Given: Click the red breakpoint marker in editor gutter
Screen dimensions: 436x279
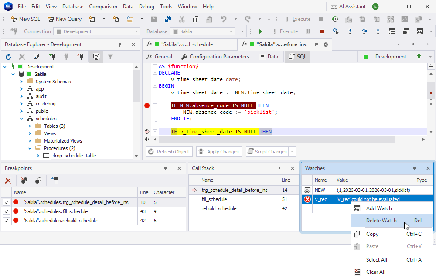Looking at the screenshot, I should coord(147,105).
